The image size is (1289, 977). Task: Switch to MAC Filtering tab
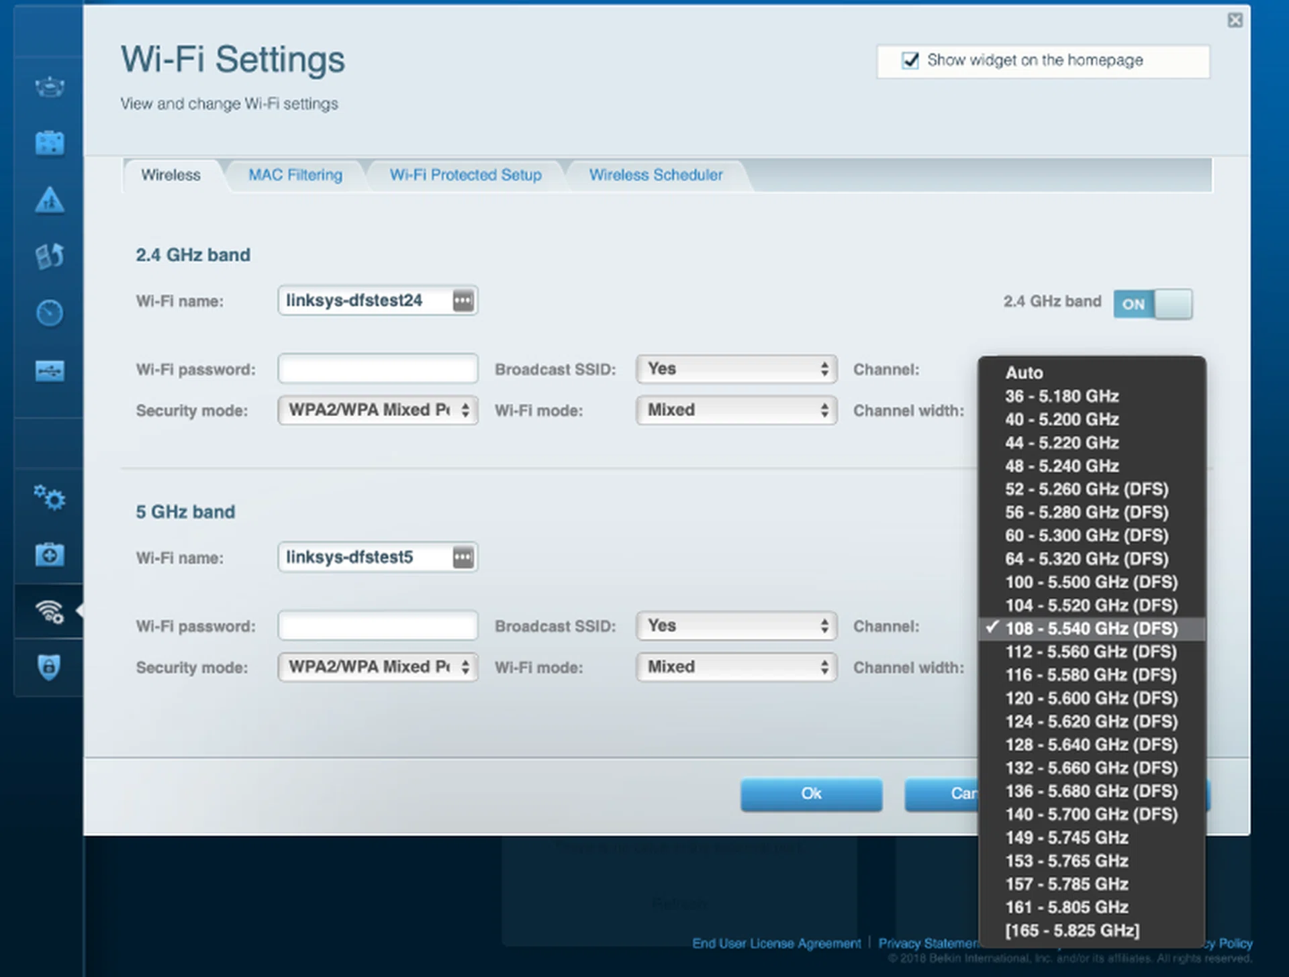pyautogui.click(x=295, y=175)
